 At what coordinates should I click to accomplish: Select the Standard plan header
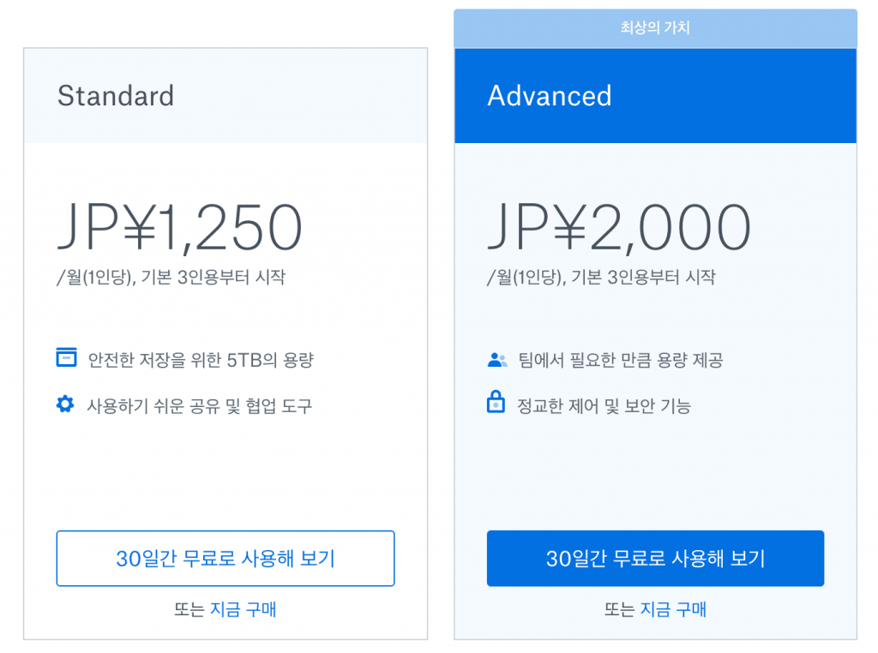(x=226, y=96)
